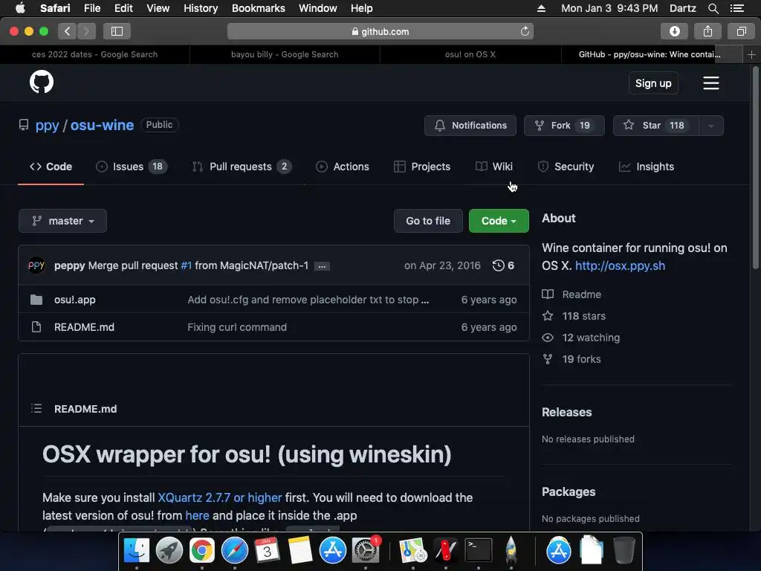Open the GitHub home logo
This screenshot has width=761, height=571.
click(42, 82)
